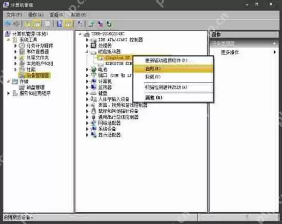The width and height of the screenshot is (282, 224).
Task: Click the Back arrow in the toolbar
Action: [8, 24]
